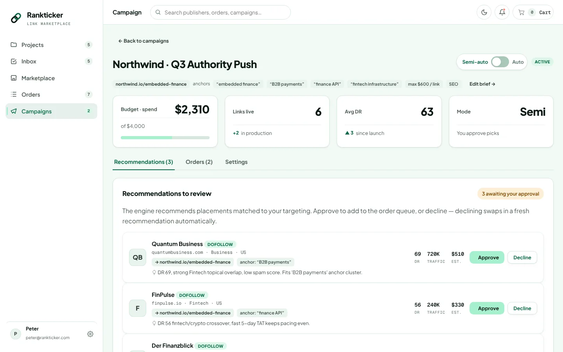Open the campaign Settings tab

[236, 162]
